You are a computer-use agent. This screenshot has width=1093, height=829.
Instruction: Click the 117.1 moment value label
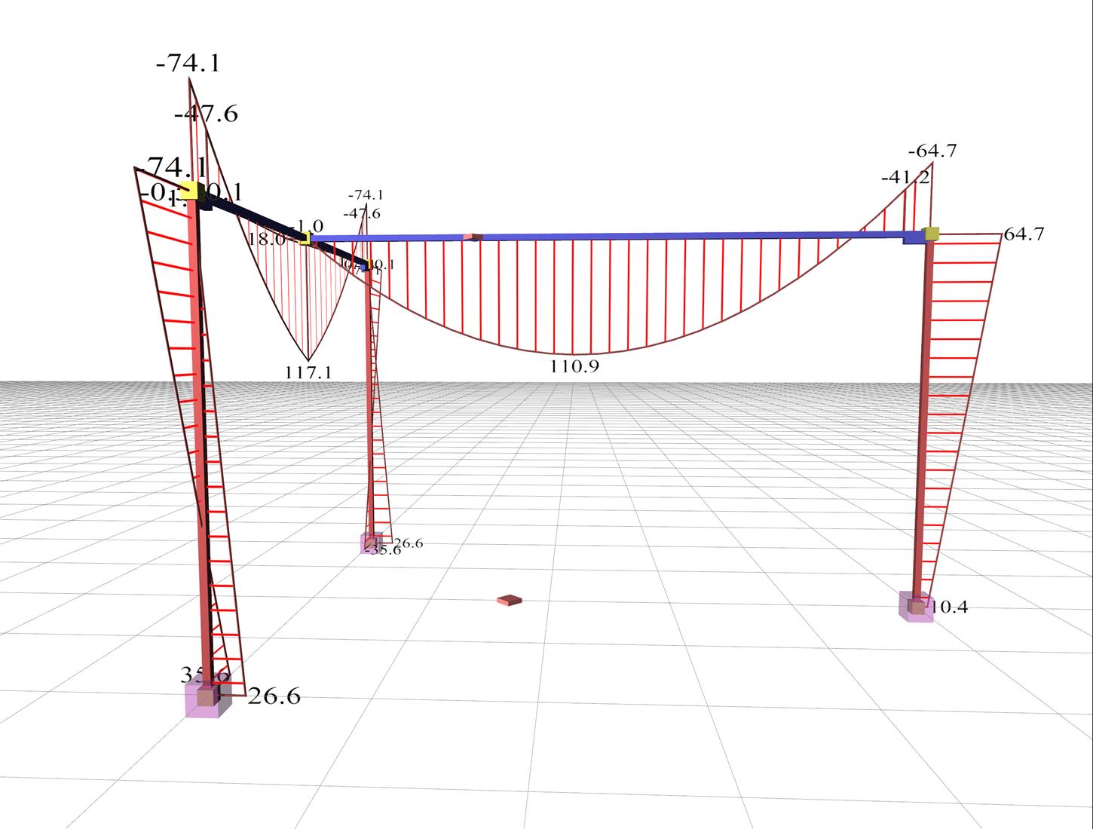(308, 372)
